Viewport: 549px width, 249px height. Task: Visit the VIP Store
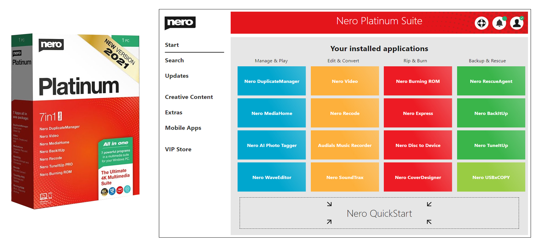coord(178,149)
